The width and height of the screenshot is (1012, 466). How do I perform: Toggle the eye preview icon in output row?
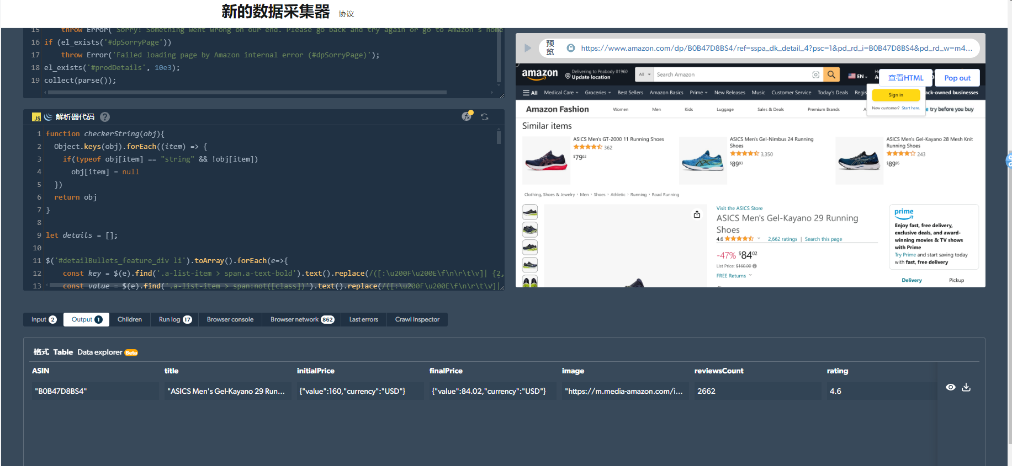950,387
